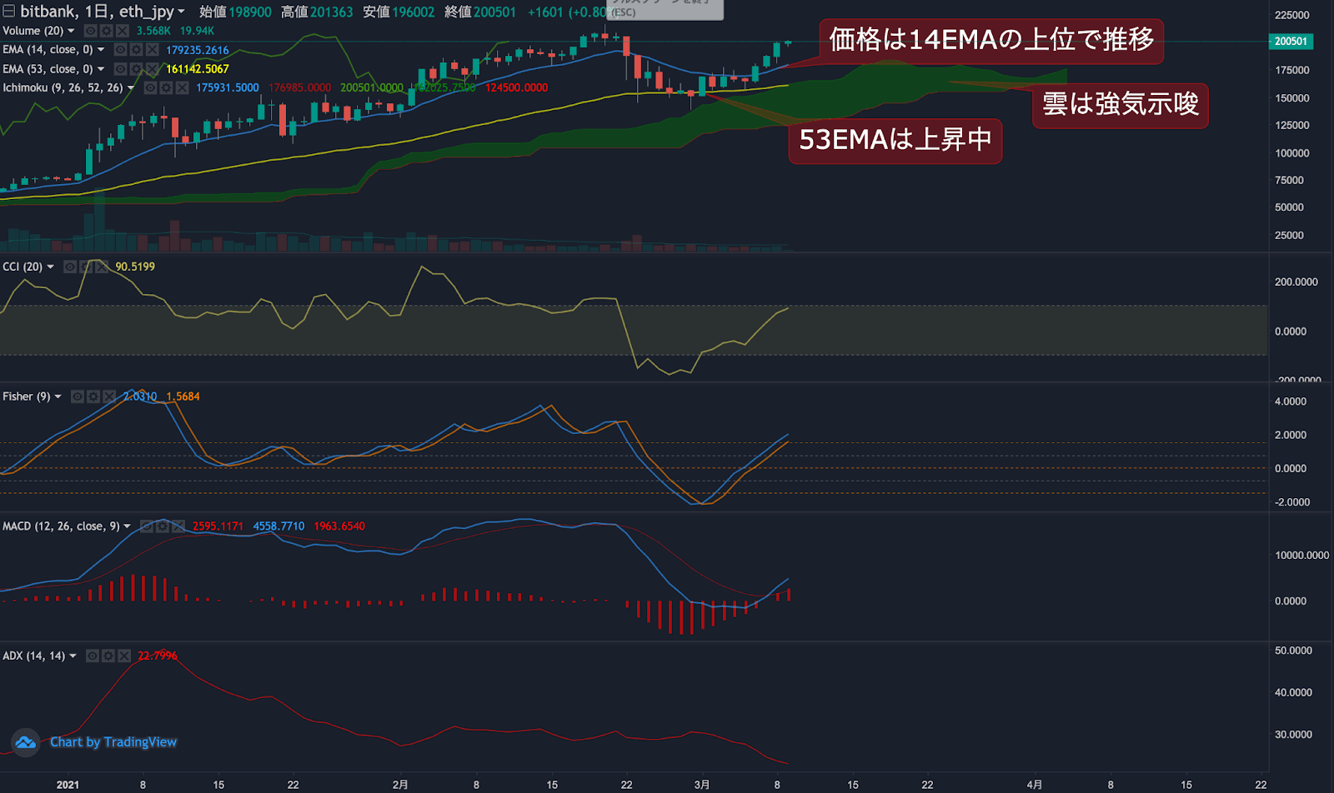Open the Chart by TradingView link
Image resolution: width=1334 pixels, height=793 pixels.
coord(113,742)
